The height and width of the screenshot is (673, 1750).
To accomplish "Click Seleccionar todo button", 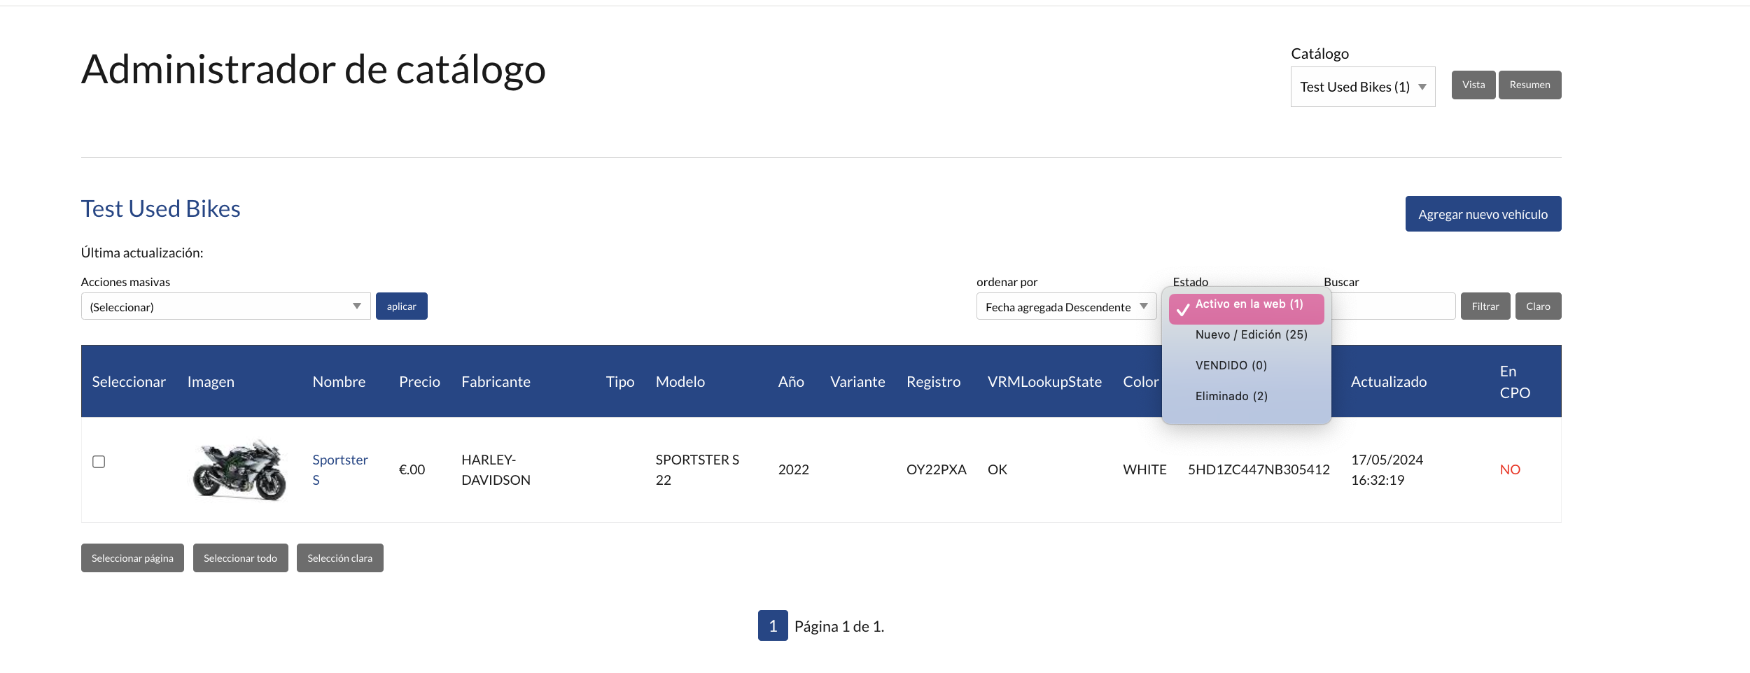I will [x=240, y=558].
